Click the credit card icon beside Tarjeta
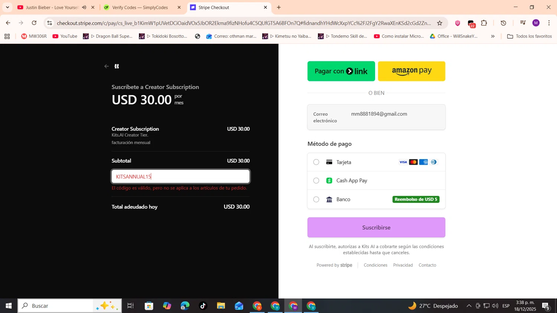 pos(329,162)
